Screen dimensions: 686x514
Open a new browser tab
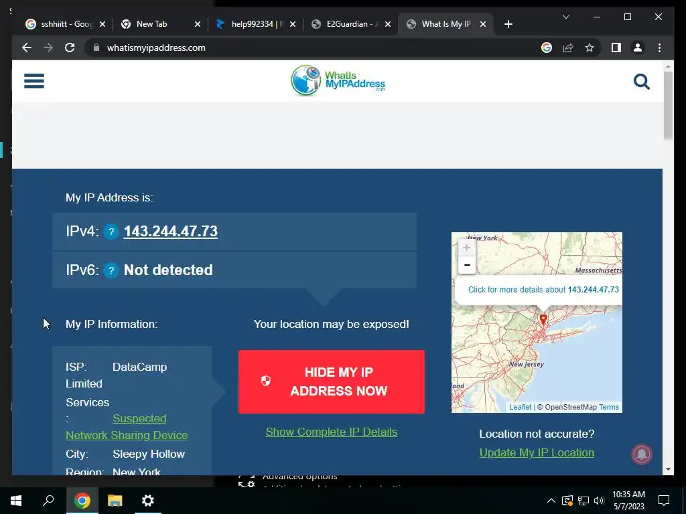coord(508,24)
